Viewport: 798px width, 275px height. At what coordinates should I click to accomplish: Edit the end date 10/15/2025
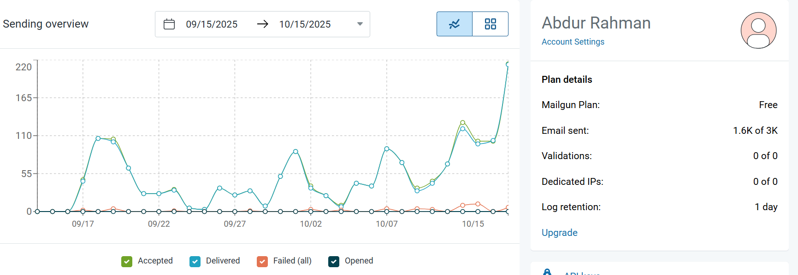pyautogui.click(x=305, y=24)
